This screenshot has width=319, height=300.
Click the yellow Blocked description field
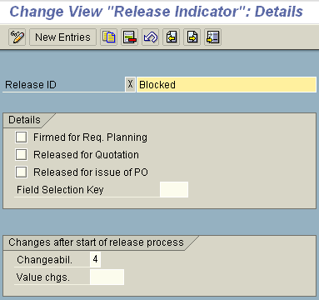[227, 84]
